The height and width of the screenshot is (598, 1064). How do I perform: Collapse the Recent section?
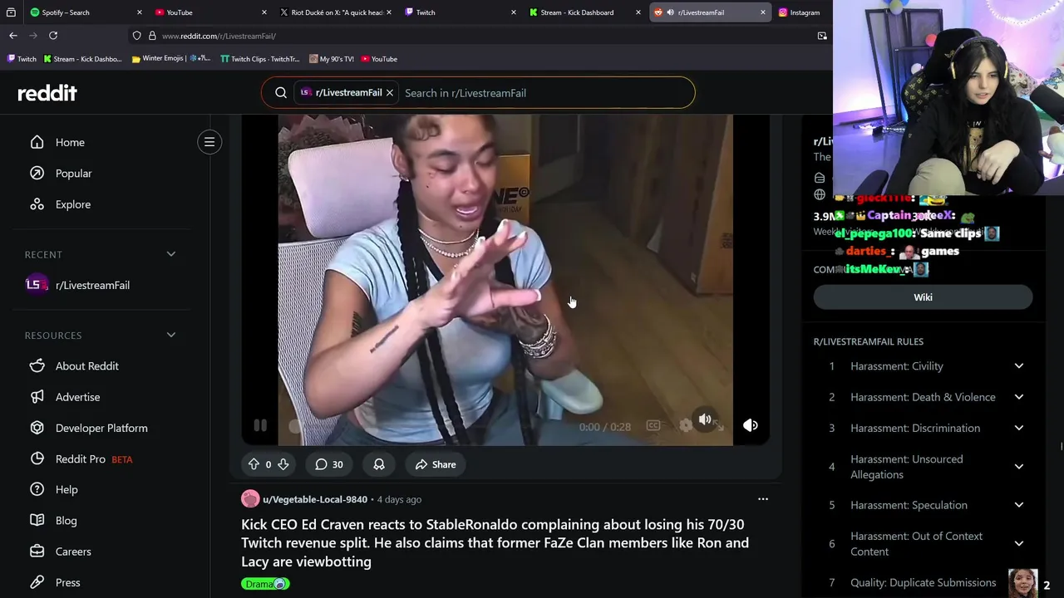[x=170, y=254]
